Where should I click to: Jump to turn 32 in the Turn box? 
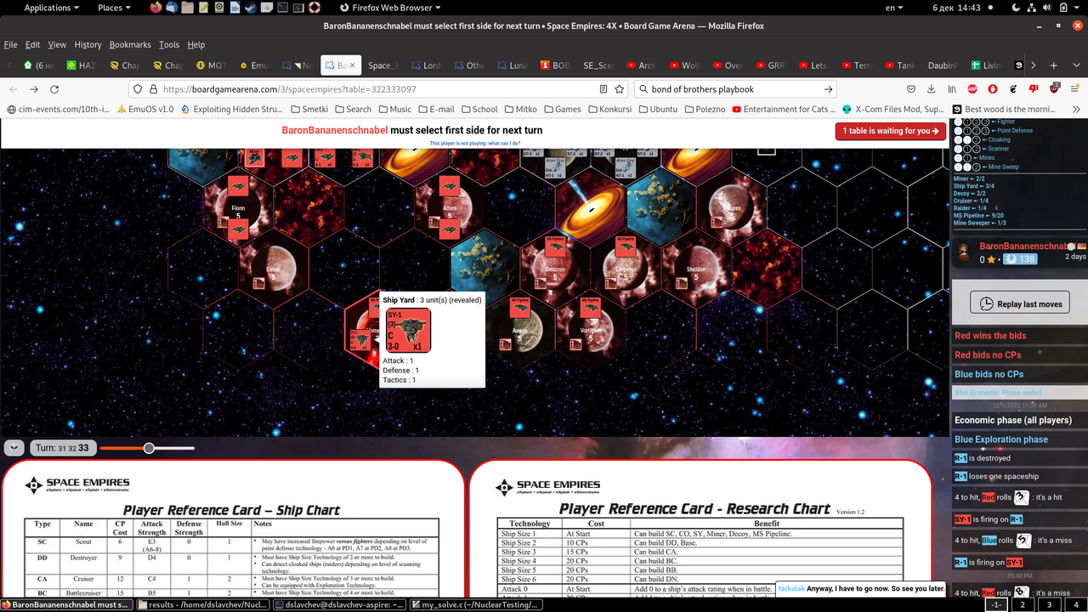coord(72,448)
